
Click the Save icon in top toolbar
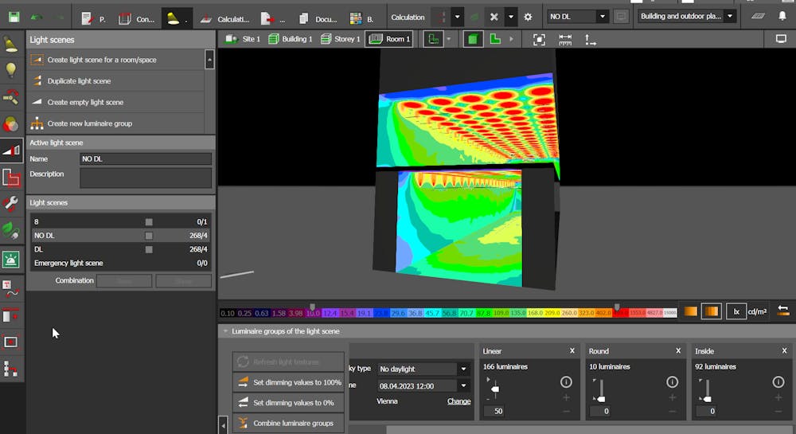[14, 17]
